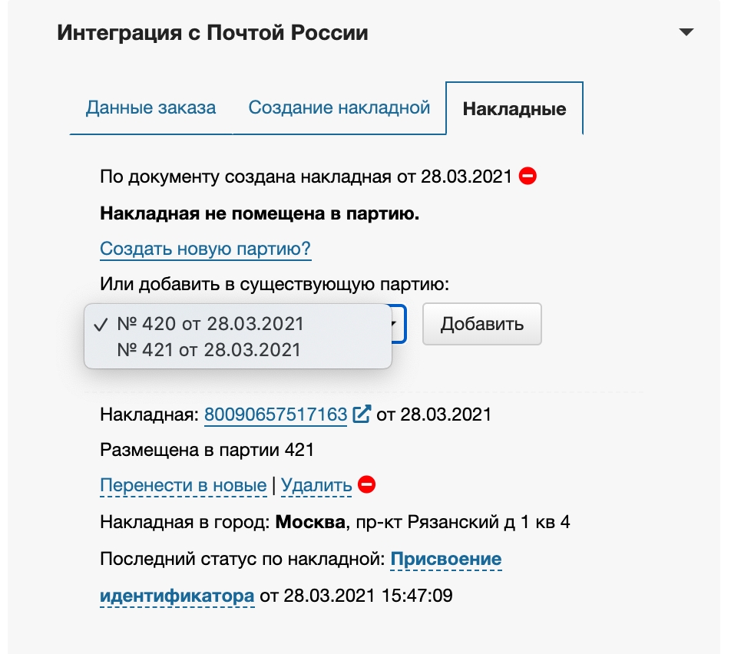The width and height of the screenshot is (731, 654).
Task: Select the Накладные tab
Action: (514, 108)
